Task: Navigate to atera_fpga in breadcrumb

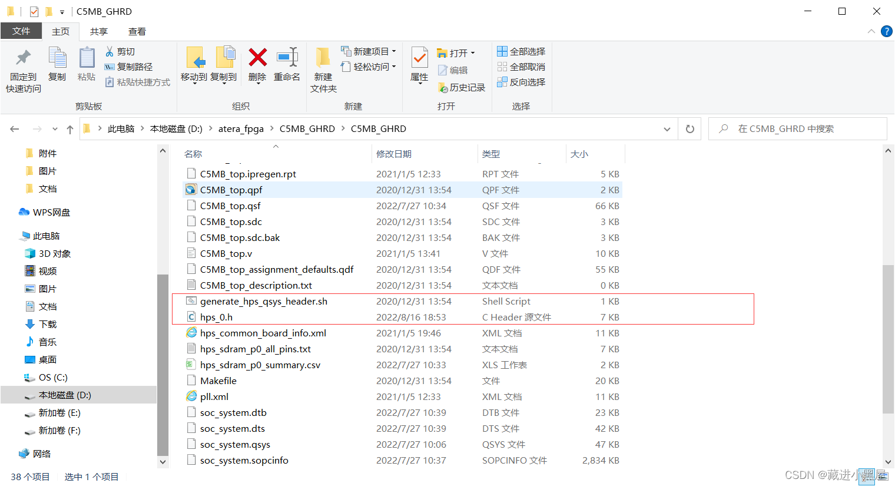Action: (x=241, y=129)
